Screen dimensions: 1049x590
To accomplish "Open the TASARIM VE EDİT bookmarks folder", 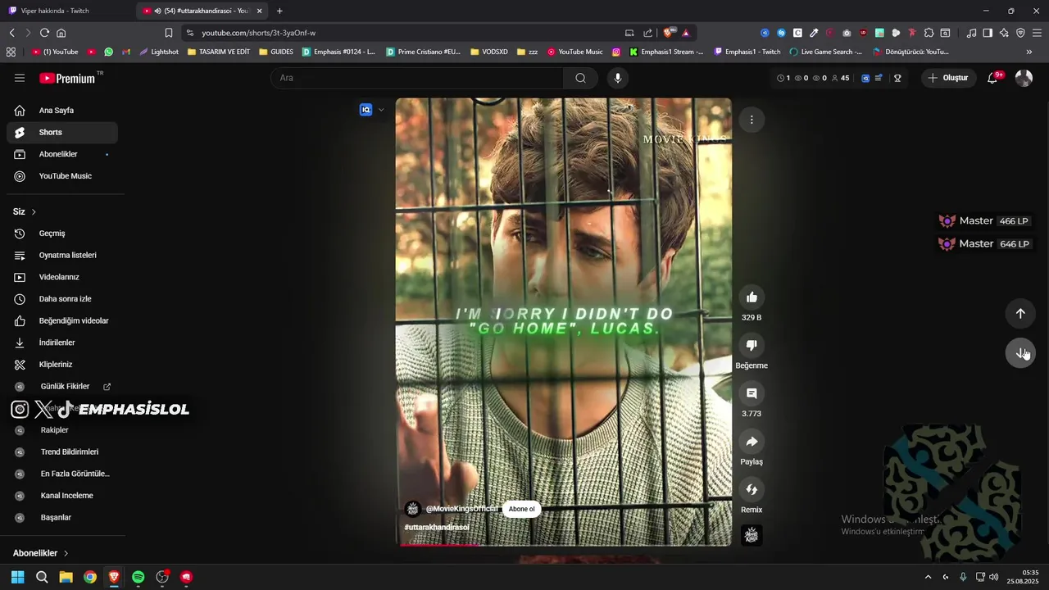I will [x=219, y=52].
